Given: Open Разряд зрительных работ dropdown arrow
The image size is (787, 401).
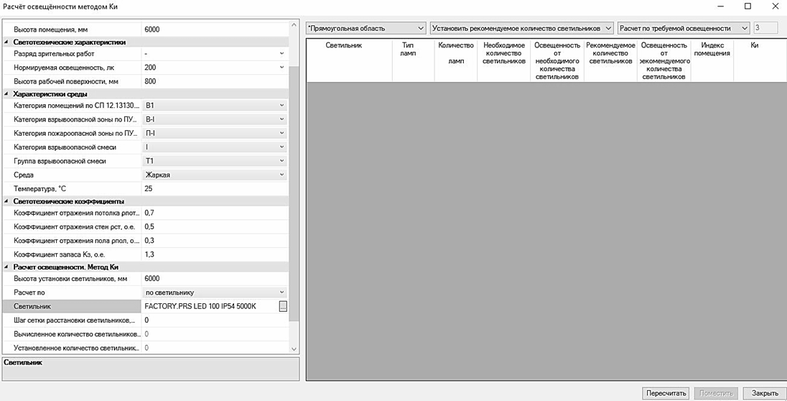Looking at the screenshot, I should [281, 54].
